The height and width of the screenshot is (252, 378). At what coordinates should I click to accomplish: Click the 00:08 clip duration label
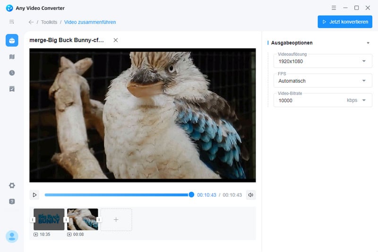[x=78, y=235]
